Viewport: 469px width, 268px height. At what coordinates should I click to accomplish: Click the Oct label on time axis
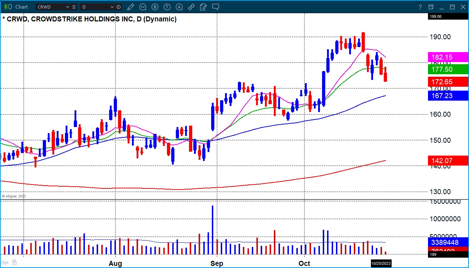pos(304,263)
